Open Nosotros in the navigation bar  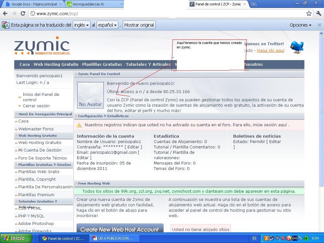point(253,64)
